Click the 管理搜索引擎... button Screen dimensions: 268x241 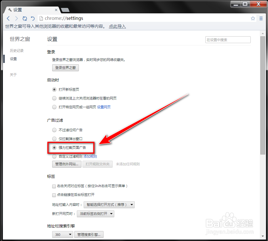point(89,234)
